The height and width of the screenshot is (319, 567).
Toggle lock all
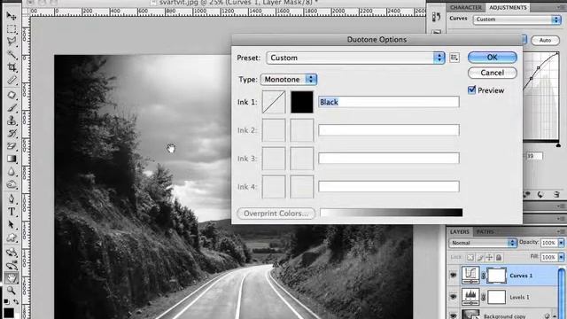(x=499, y=258)
